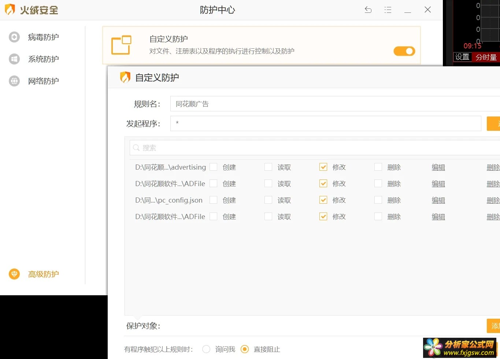The width and height of the screenshot is (500, 359).
Task: Check 读取 for the pc_config.json row
Action: point(268,200)
